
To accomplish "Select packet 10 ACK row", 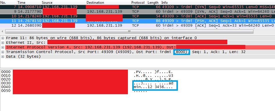I will [137, 16].
